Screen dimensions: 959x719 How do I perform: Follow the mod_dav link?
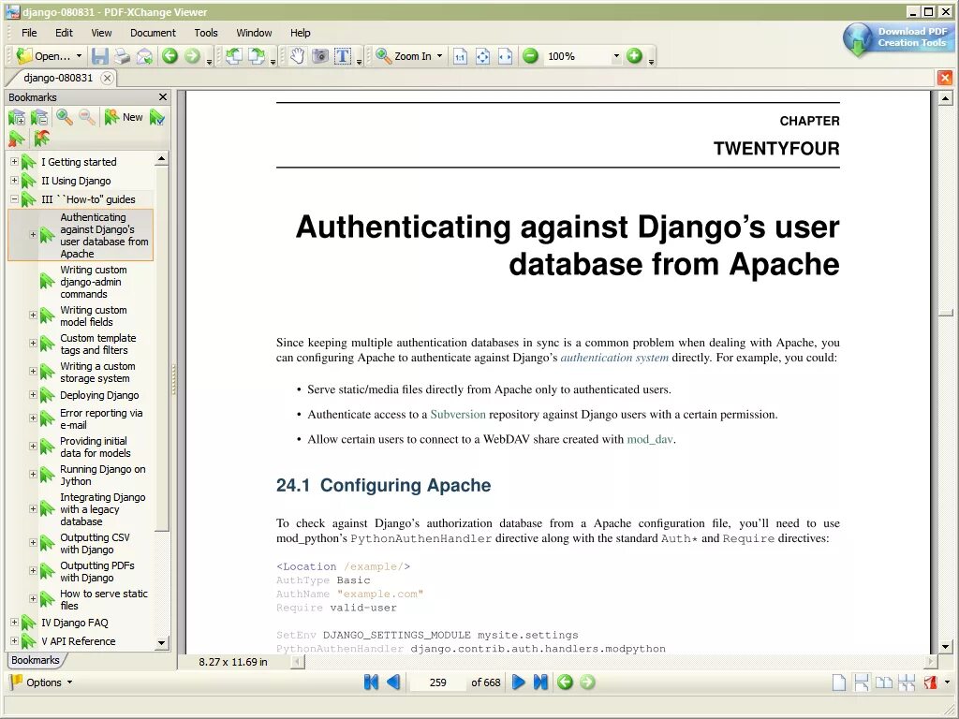coord(650,439)
